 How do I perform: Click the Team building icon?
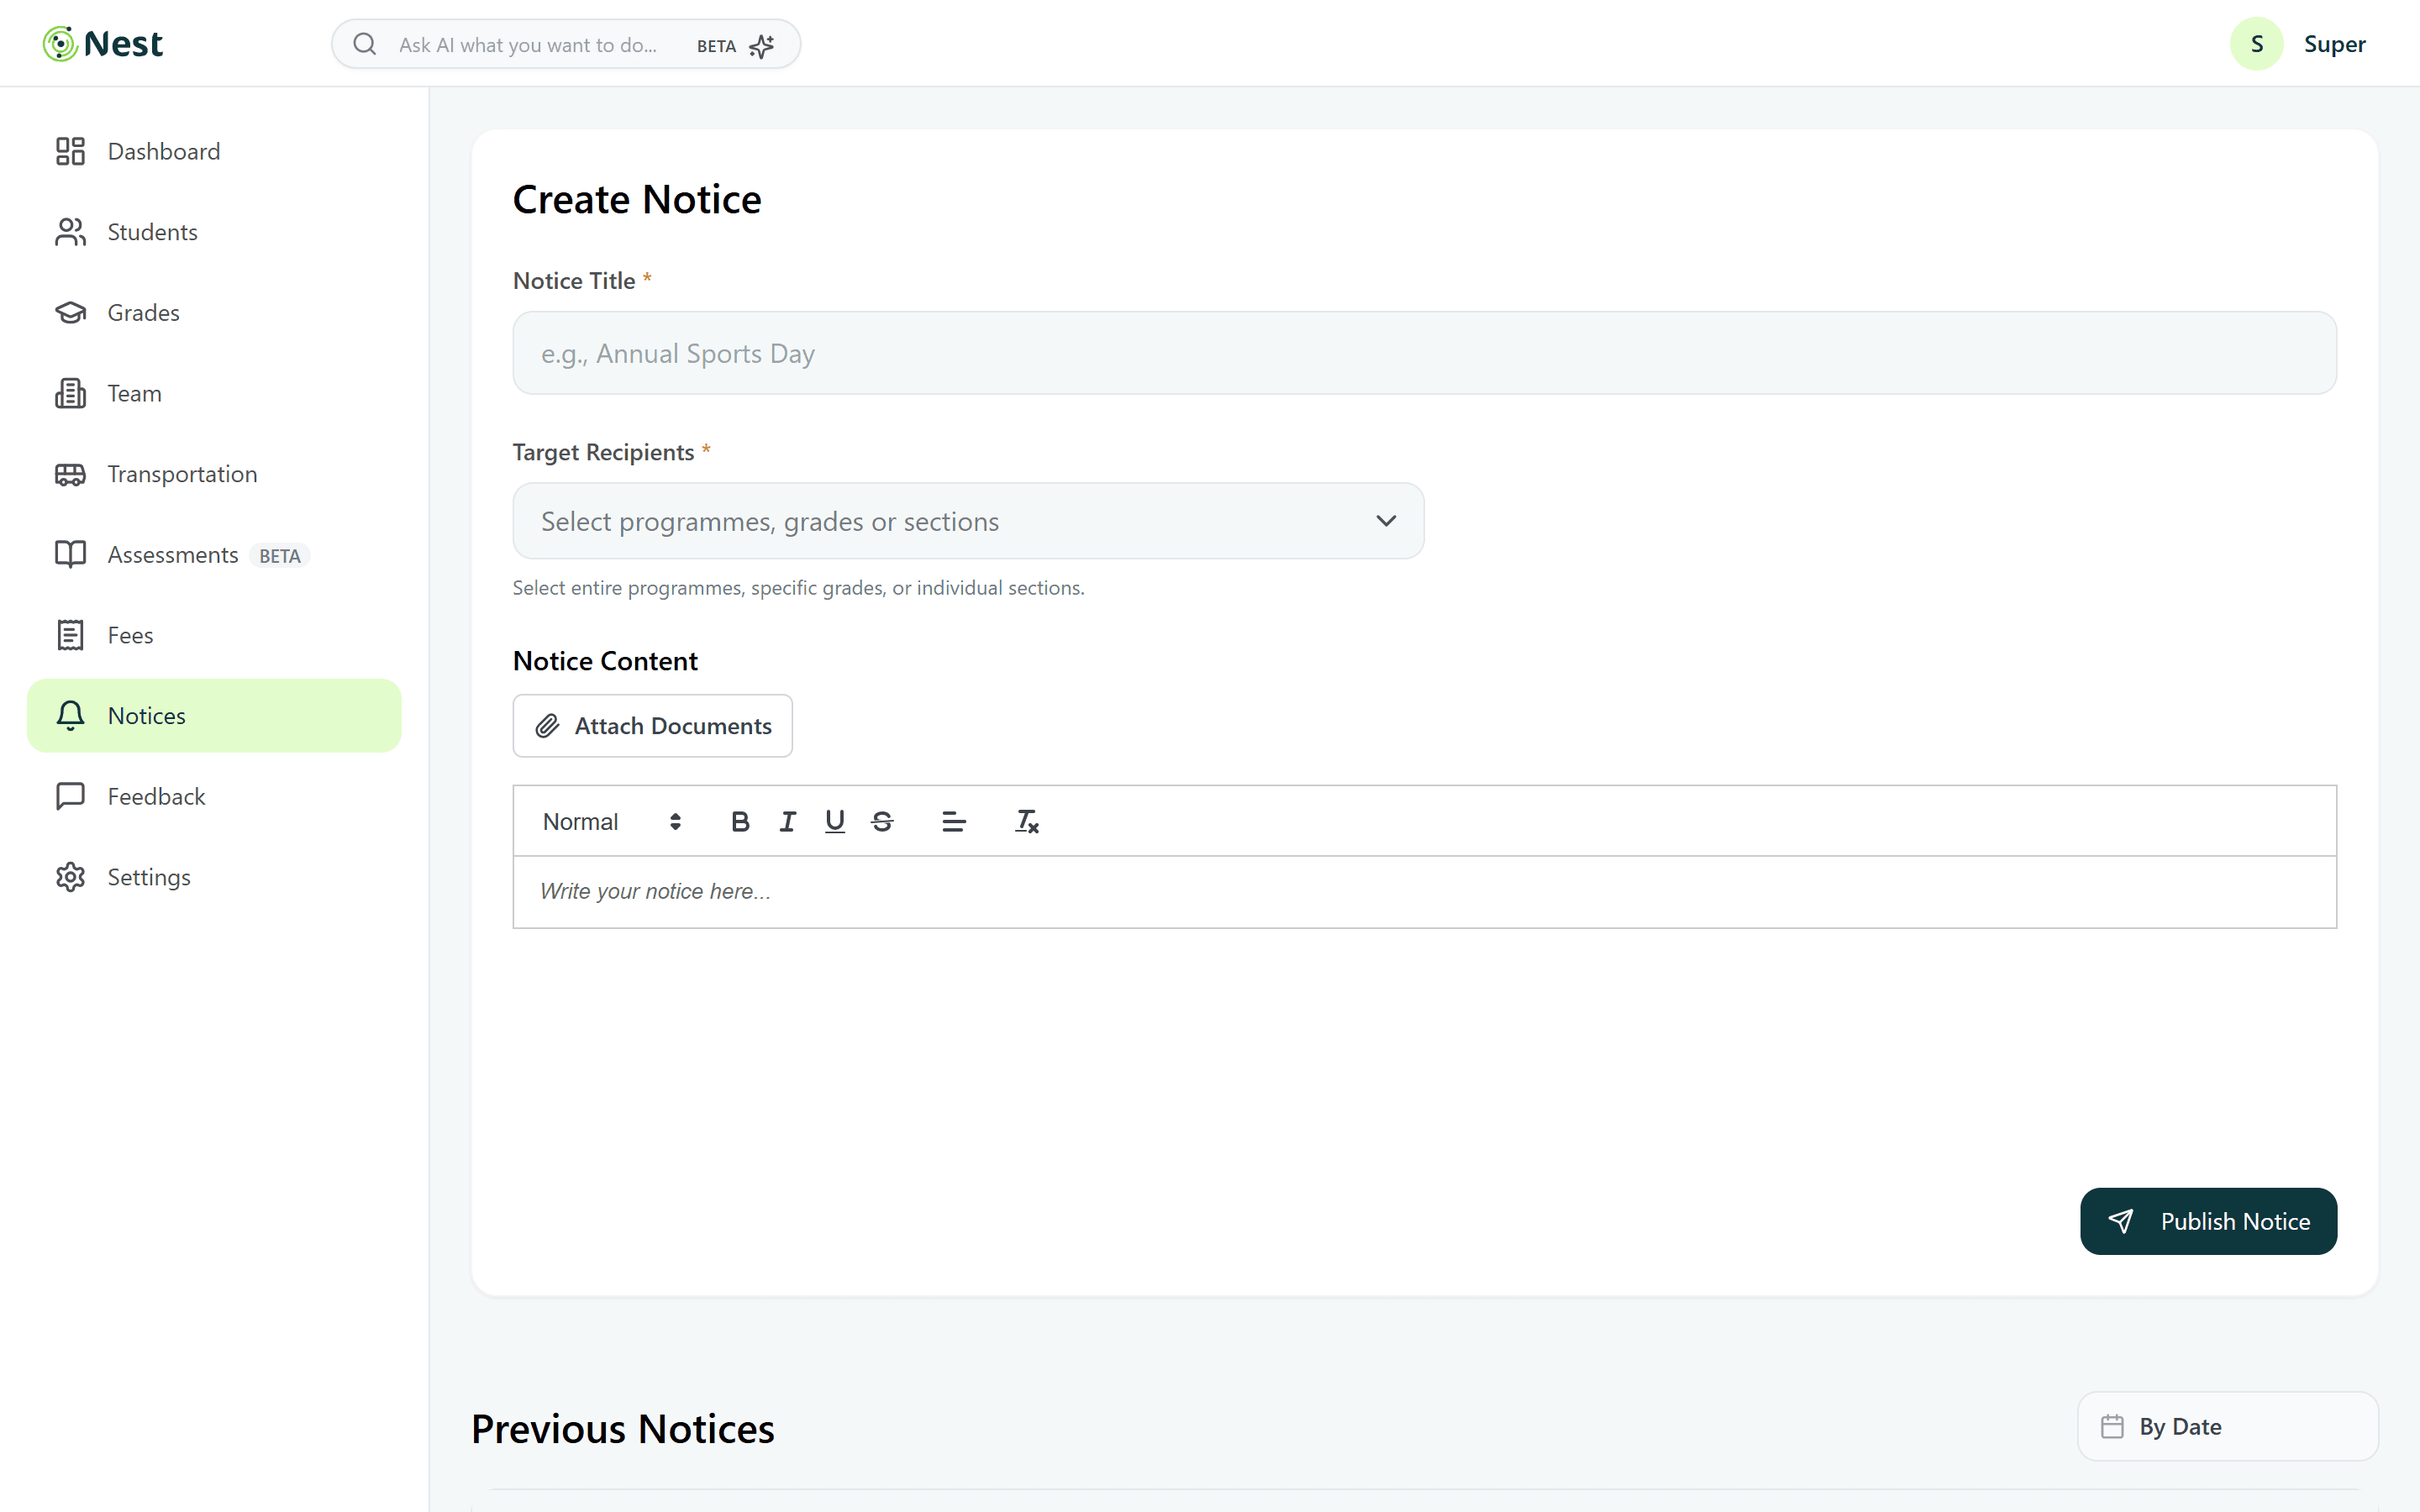click(x=70, y=393)
